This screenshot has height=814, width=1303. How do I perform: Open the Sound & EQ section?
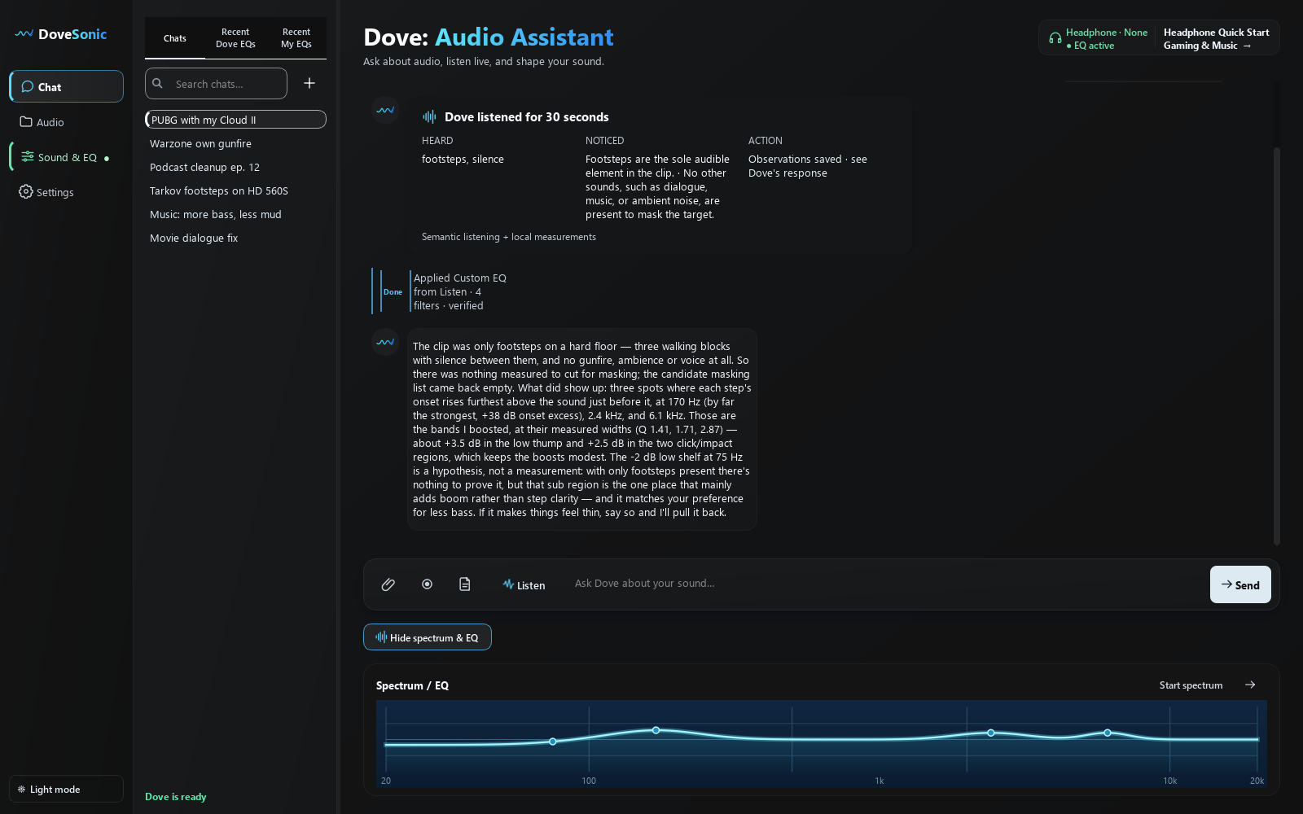66,157
